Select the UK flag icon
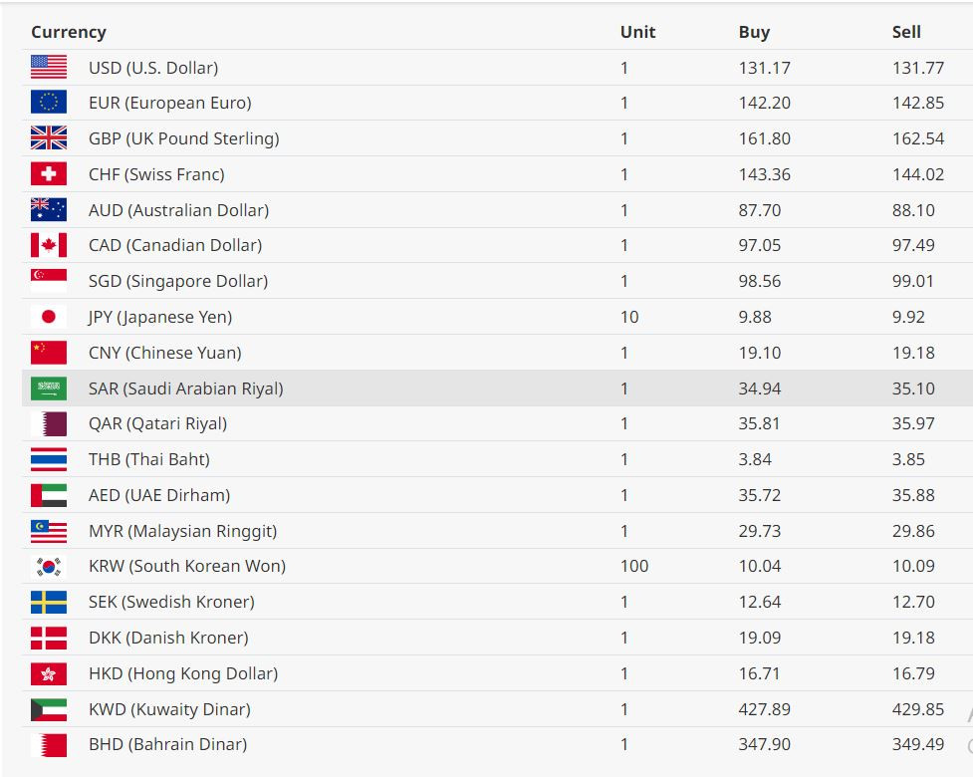 point(49,137)
